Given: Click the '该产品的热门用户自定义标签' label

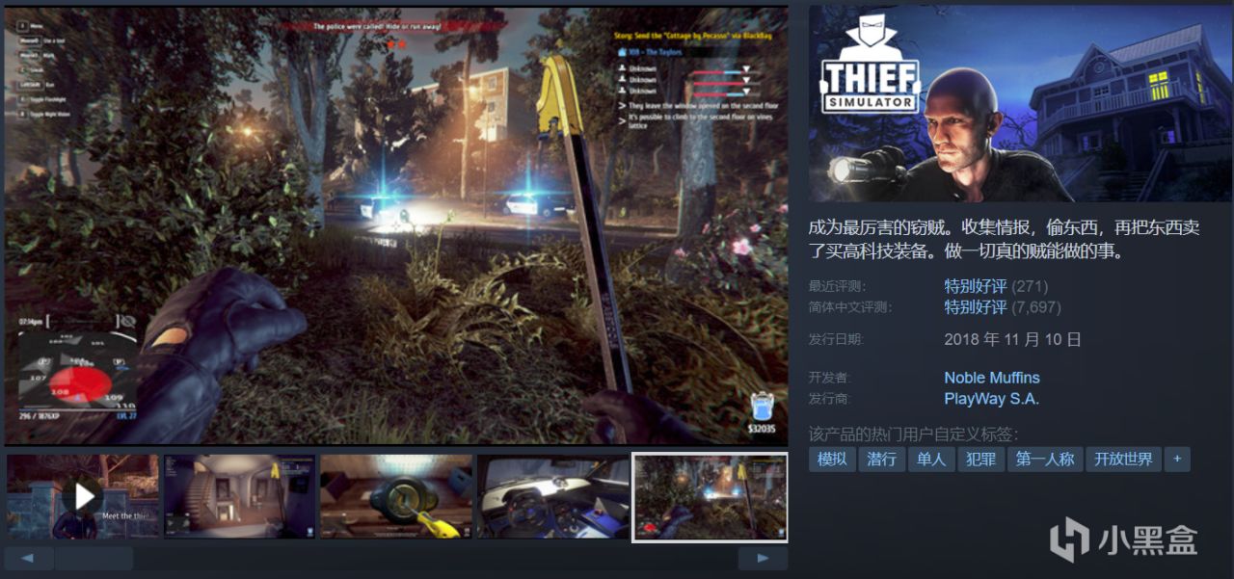Looking at the screenshot, I should (913, 434).
